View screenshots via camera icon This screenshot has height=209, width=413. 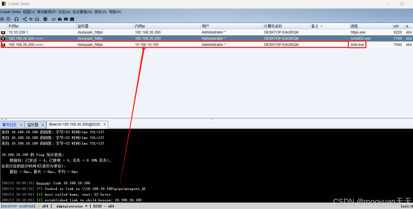72,19
